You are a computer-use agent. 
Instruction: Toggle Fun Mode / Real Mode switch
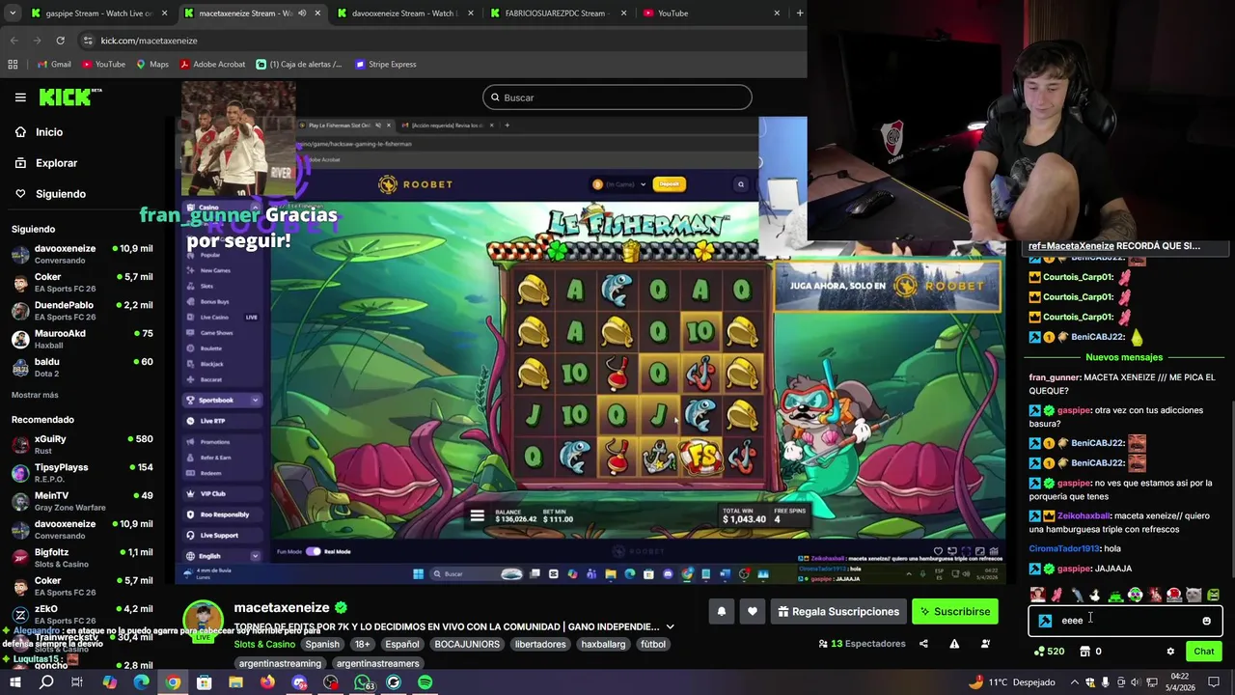click(x=313, y=551)
